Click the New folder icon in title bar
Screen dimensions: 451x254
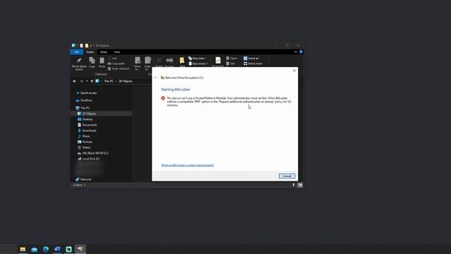(87, 45)
